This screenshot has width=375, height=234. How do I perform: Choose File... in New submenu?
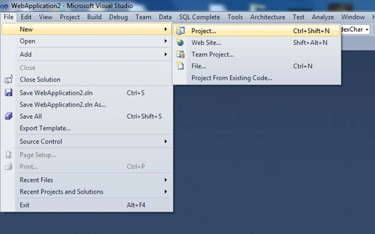click(x=257, y=66)
